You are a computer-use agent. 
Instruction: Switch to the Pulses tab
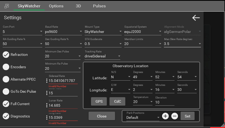(99, 6)
